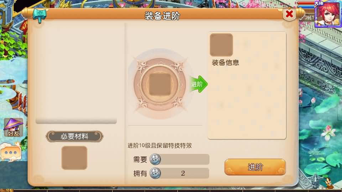Click the 必要材料 label button
This screenshot has height=192, width=342.
[x=74, y=137]
